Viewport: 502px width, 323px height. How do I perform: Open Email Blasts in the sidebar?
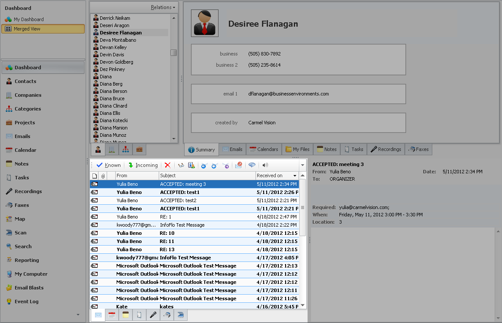click(x=29, y=288)
